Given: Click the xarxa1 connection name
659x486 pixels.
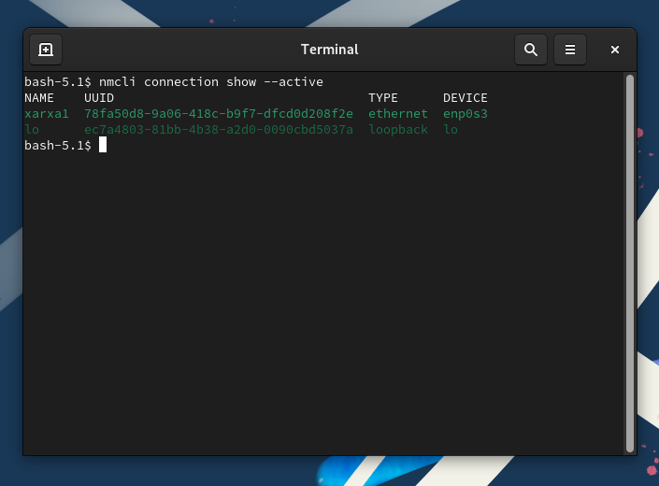Looking at the screenshot, I should pos(47,114).
